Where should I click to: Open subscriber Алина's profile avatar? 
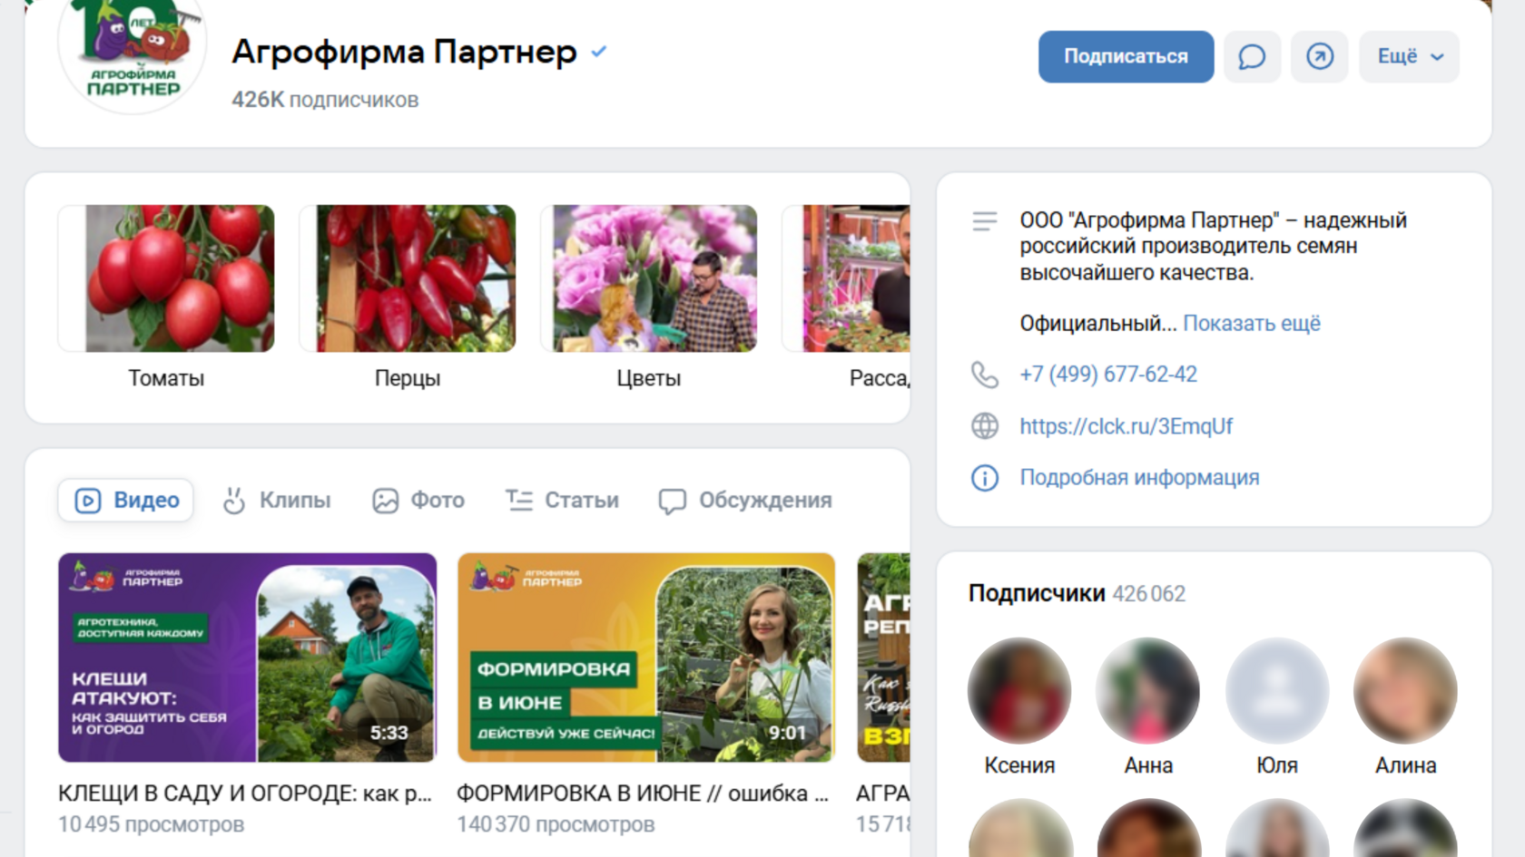pos(1405,691)
